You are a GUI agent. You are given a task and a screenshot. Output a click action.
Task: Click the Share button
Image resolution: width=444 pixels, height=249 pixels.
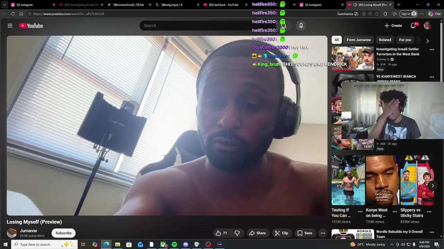tap(257, 233)
